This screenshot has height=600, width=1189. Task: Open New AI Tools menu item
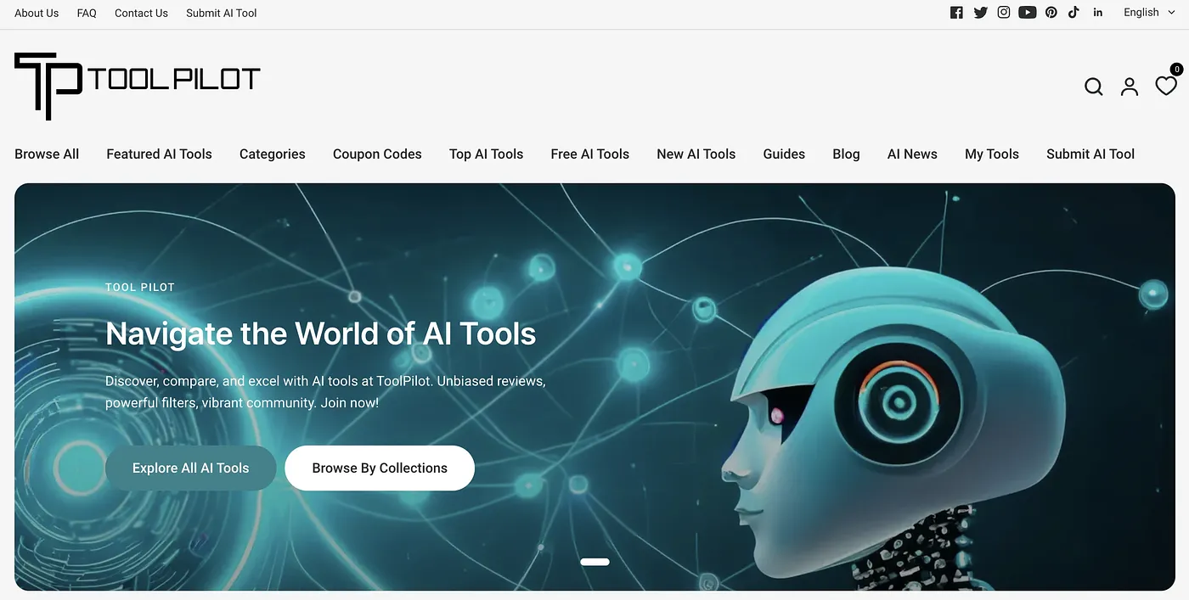696,154
